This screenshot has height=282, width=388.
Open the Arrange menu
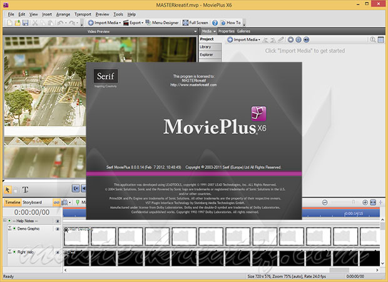pos(63,14)
